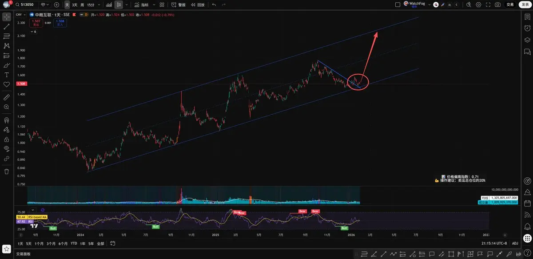Expand the time interval dropdown
The height and width of the screenshot is (259, 533).
(x=98, y=4)
